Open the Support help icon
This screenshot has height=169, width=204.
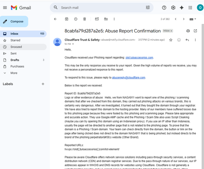[x=164, y=8]
